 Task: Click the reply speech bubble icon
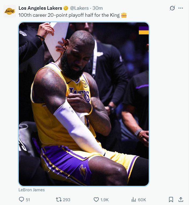pos(21,199)
